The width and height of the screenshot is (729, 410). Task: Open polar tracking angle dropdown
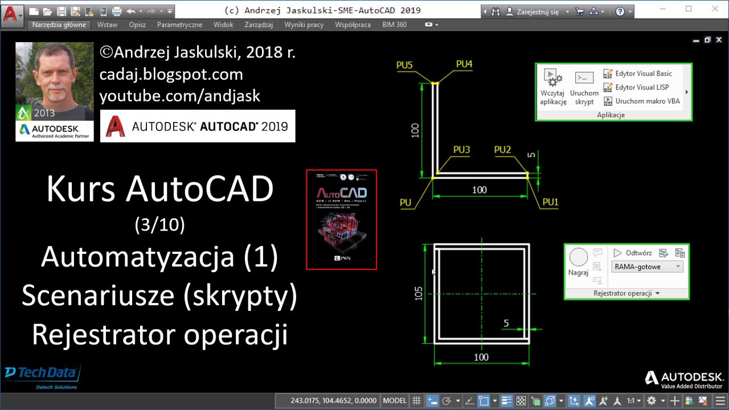pyautogui.click(x=458, y=401)
